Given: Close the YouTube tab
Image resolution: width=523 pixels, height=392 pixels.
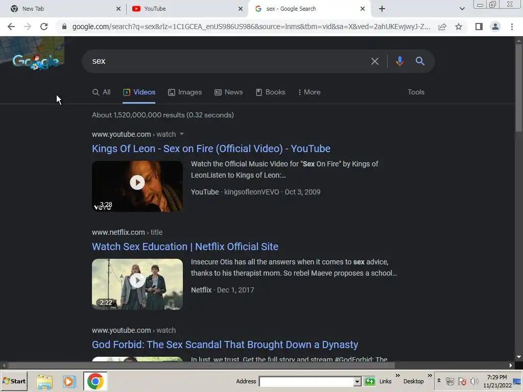Looking at the screenshot, I should (x=241, y=9).
